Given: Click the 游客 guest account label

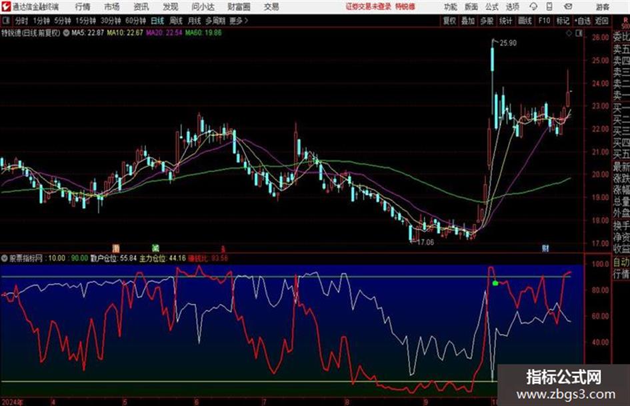Looking at the screenshot, I should pyautogui.click(x=602, y=7).
